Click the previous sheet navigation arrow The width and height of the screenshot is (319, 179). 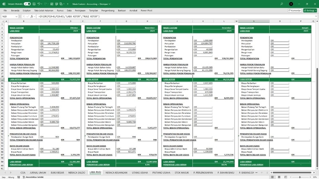(5, 173)
